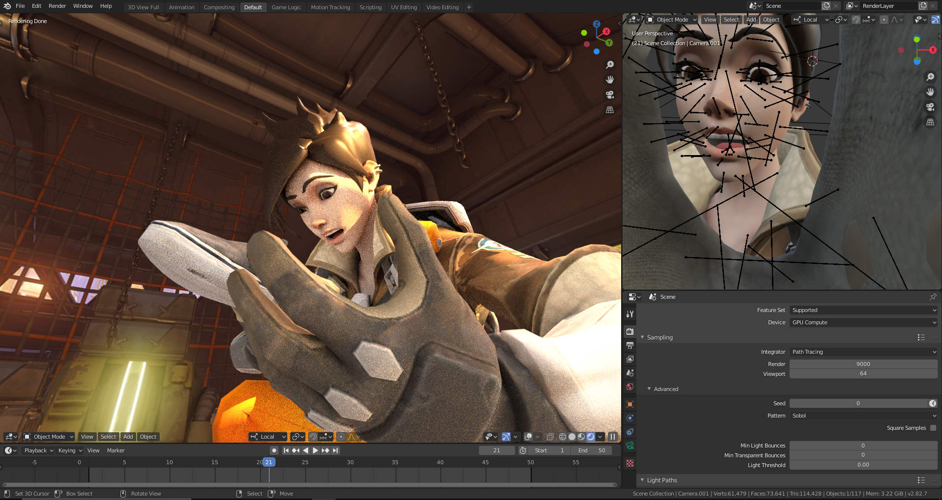
Task: Switch left viewport to wireframe shading
Action: 563,437
